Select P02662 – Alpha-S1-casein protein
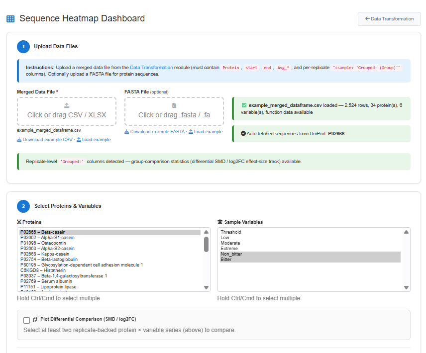The image size is (426, 353). 110,238
